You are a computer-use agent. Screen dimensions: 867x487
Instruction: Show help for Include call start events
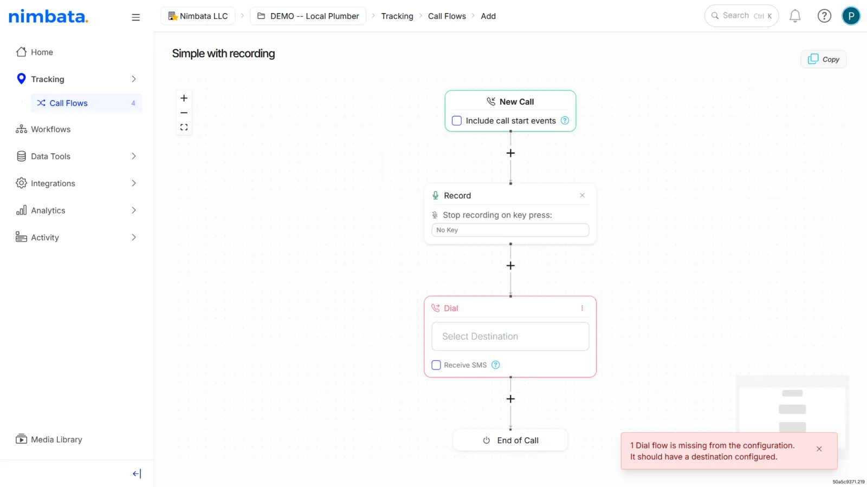565,121
